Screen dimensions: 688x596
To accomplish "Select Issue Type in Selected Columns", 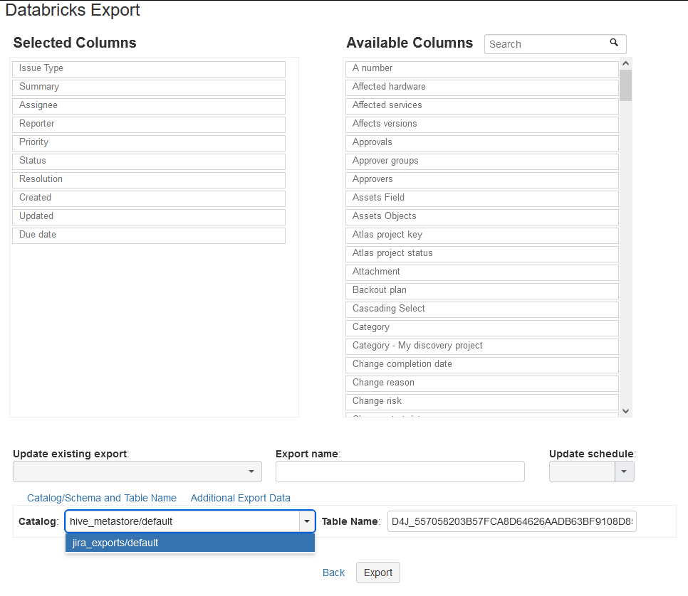I will click(x=149, y=69).
